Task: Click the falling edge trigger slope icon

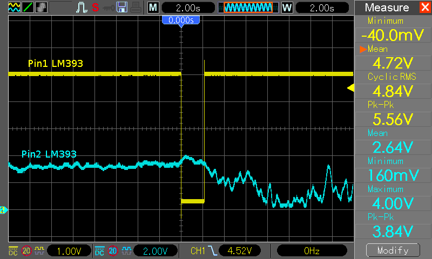Action: [212, 251]
